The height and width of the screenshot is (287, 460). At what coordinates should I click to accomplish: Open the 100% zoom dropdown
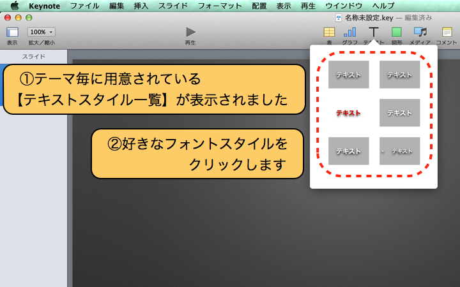pos(42,32)
